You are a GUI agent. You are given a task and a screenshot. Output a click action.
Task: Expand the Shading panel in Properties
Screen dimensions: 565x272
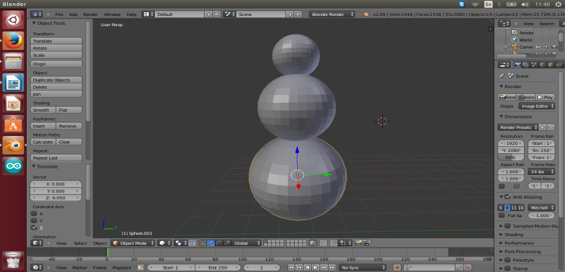[501, 234]
